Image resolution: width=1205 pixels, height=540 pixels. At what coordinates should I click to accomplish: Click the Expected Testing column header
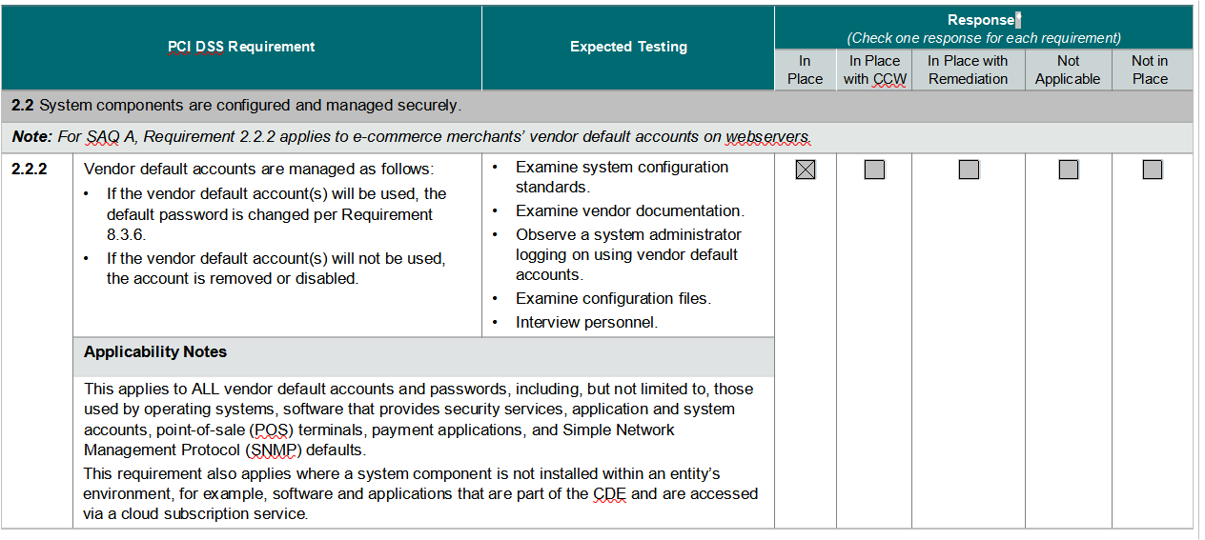[x=628, y=47]
